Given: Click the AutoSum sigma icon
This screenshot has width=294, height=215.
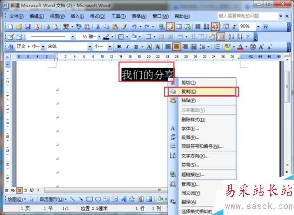Looking at the screenshot, I should coord(248,37).
